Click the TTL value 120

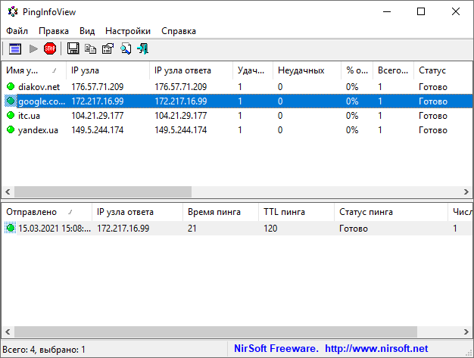pos(270,229)
